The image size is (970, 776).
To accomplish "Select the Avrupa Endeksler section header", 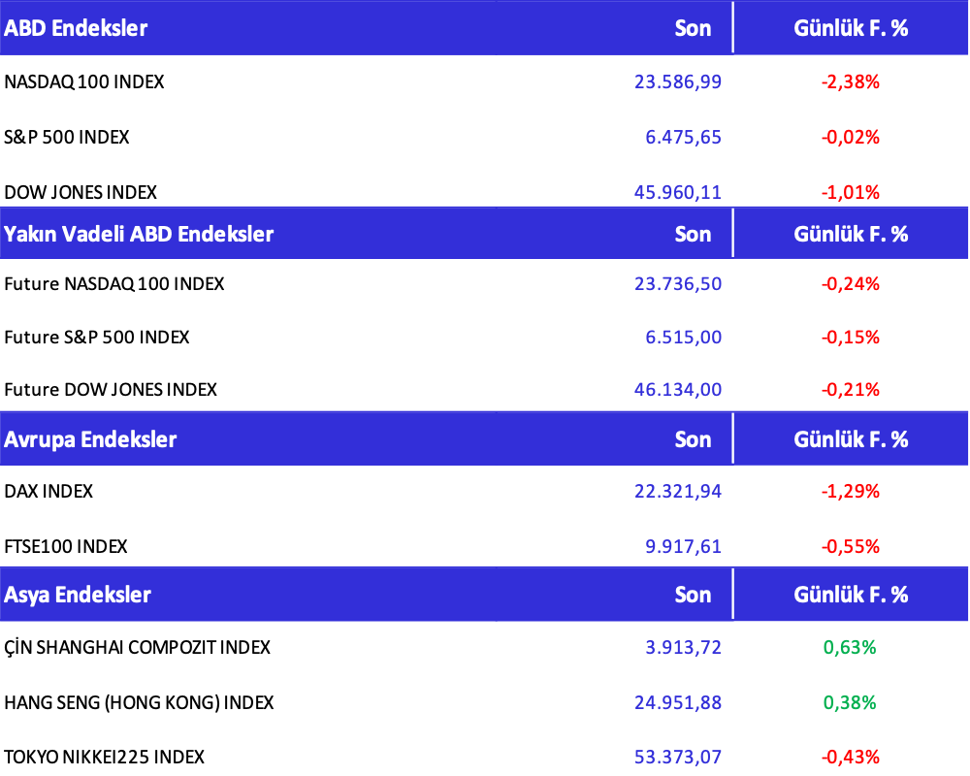I will click(x=90, y=439).
